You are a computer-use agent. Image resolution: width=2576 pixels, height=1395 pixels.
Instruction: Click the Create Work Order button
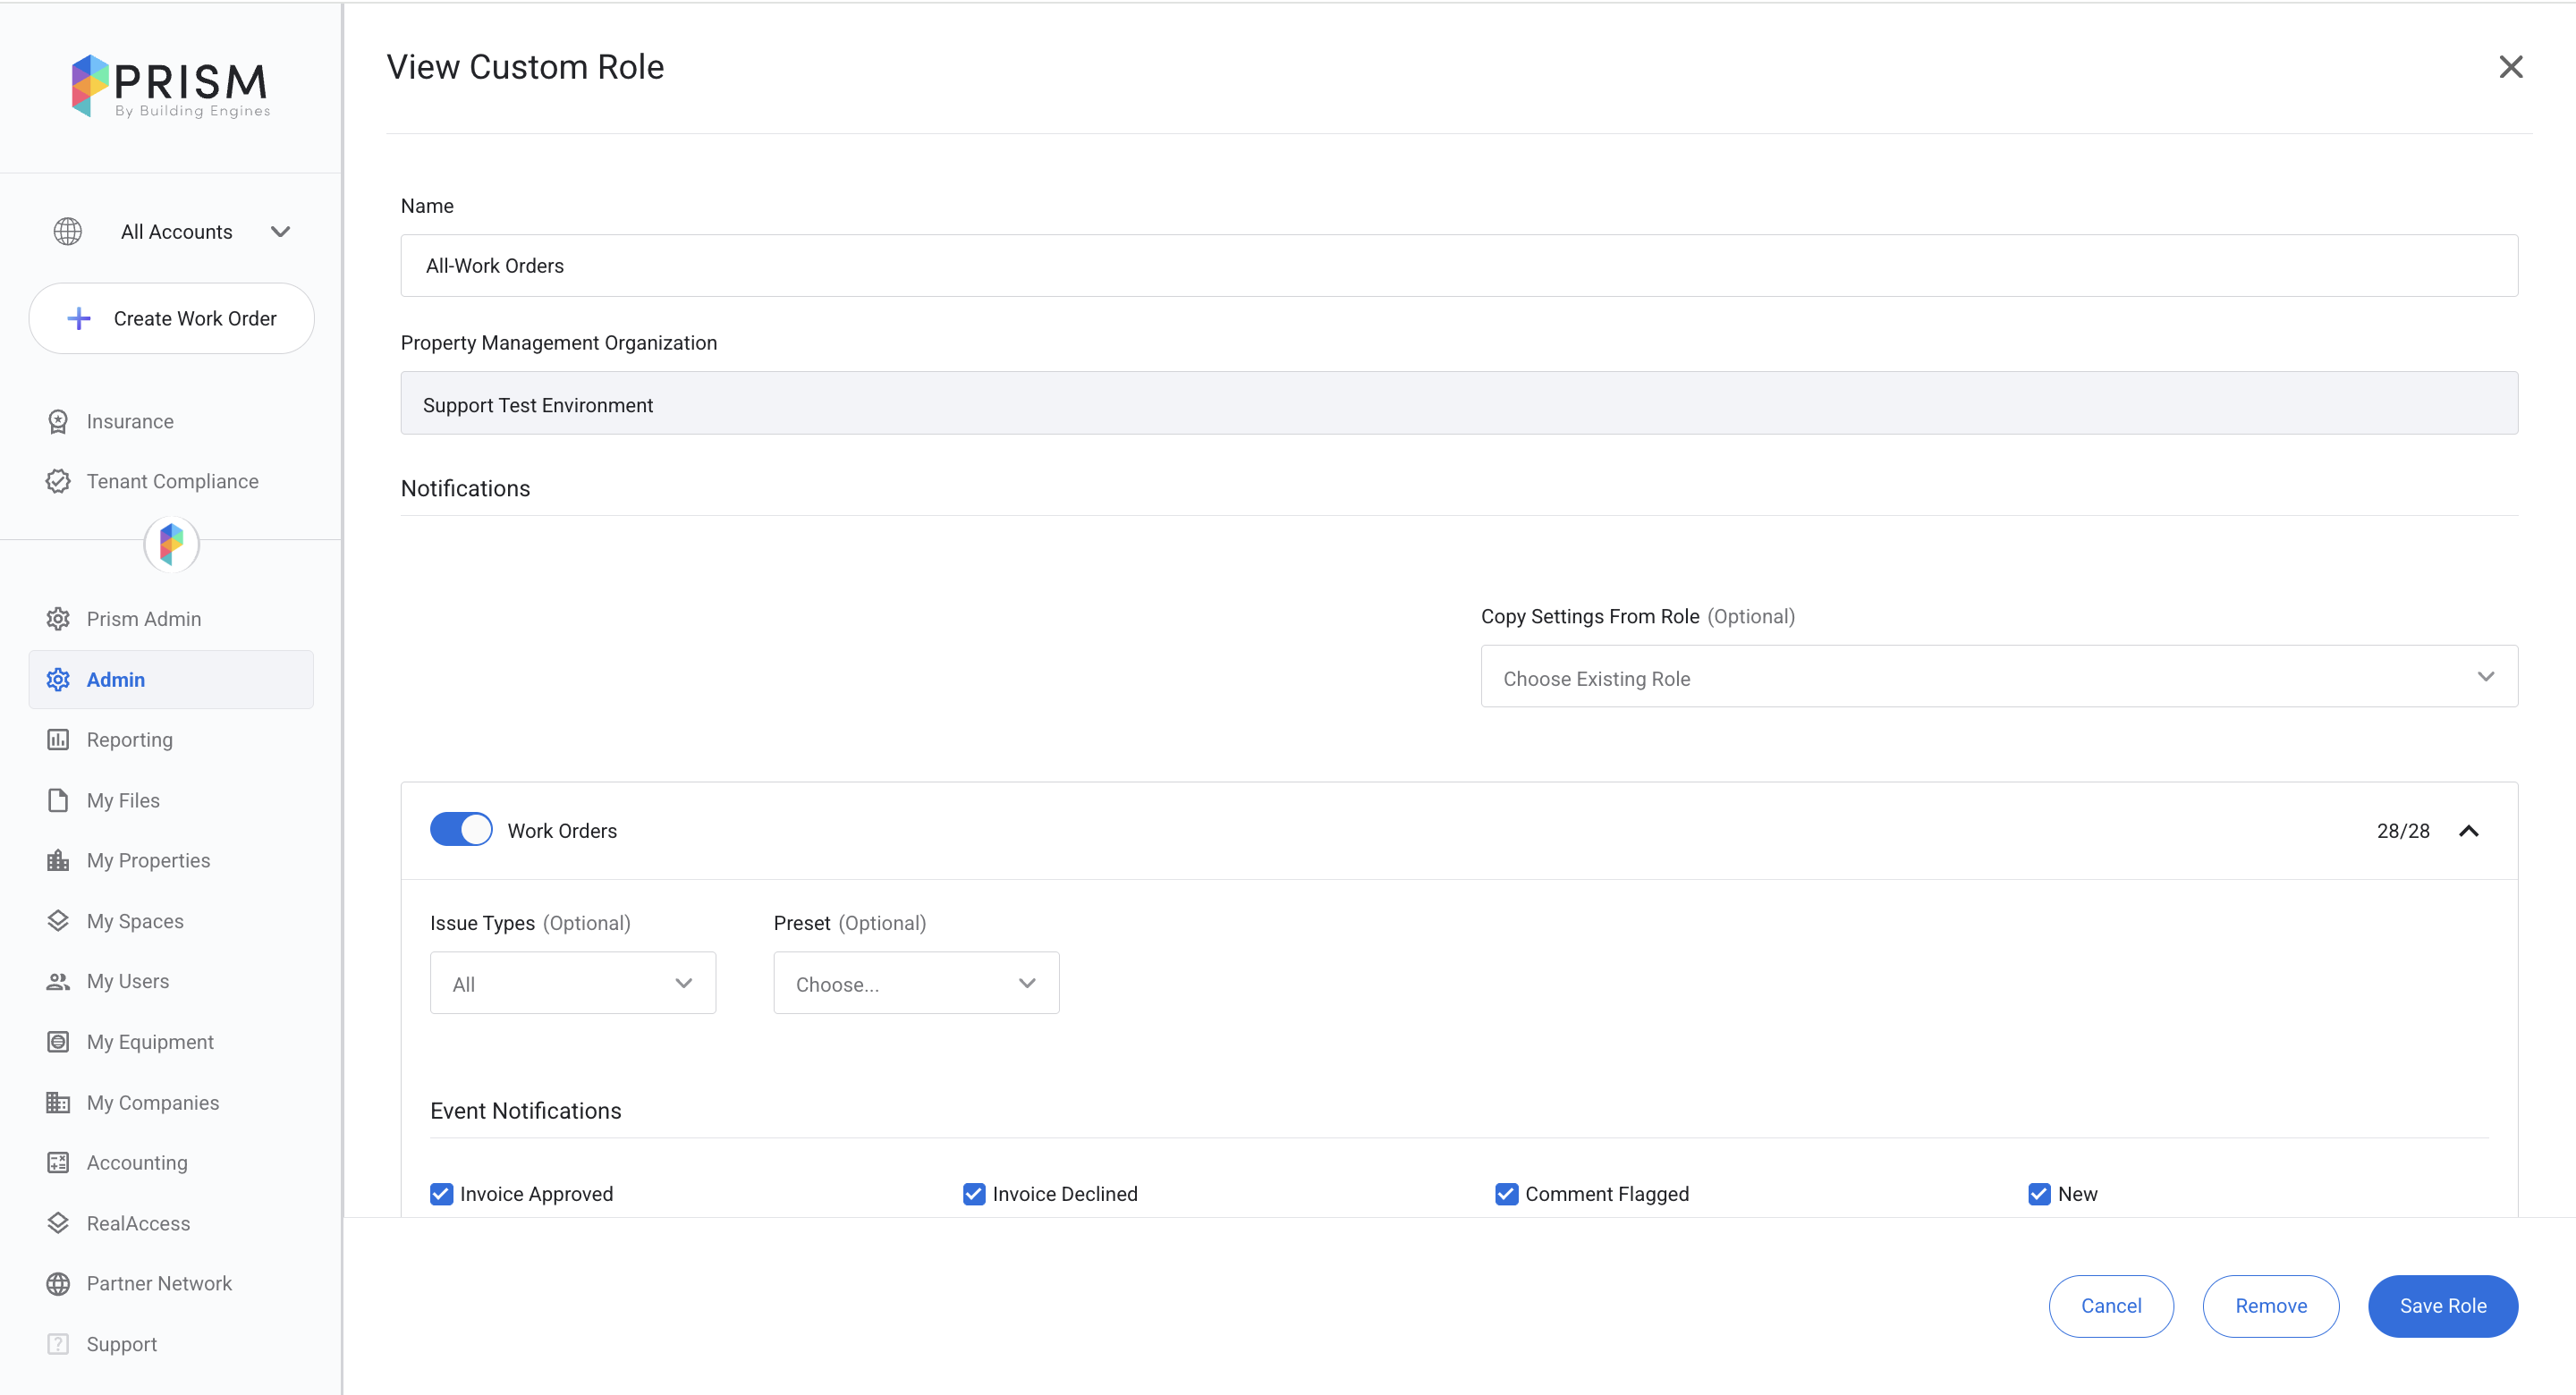tap(172, 319)
